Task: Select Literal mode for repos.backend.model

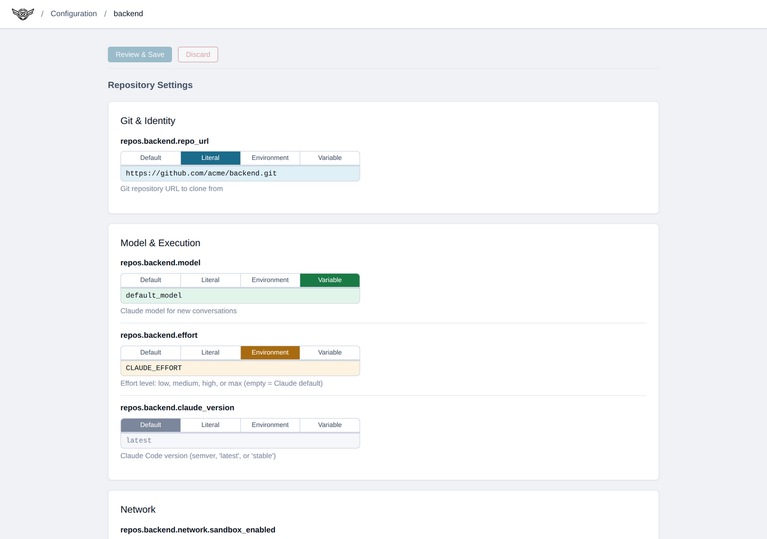Action: coord(210,280)
